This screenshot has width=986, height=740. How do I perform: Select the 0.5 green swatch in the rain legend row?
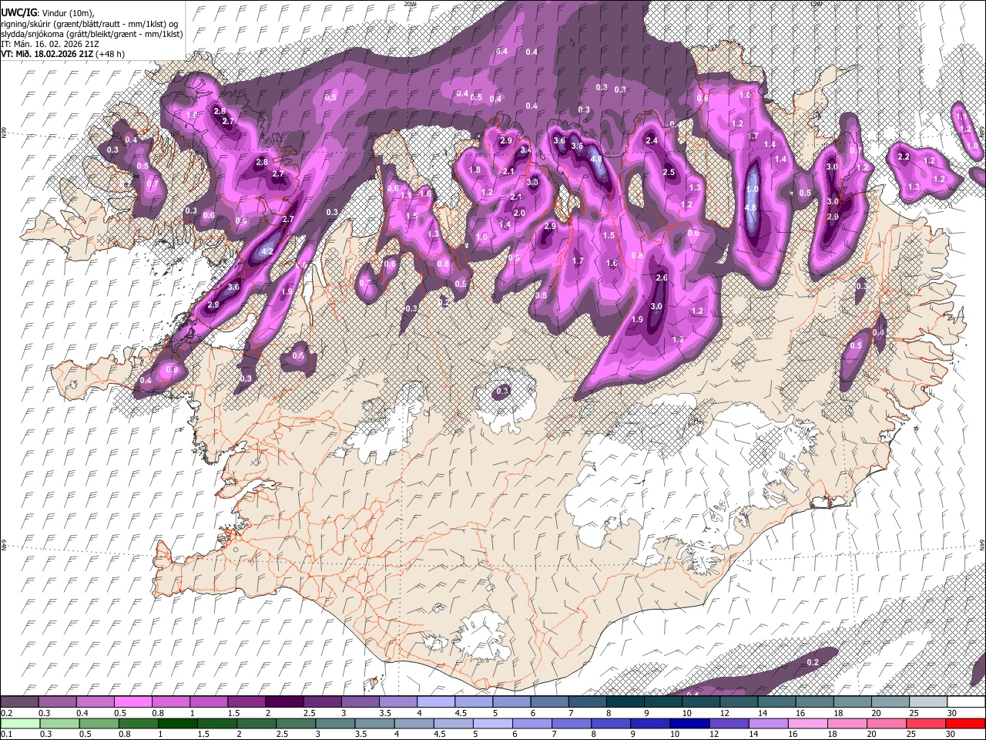[99, 723]
